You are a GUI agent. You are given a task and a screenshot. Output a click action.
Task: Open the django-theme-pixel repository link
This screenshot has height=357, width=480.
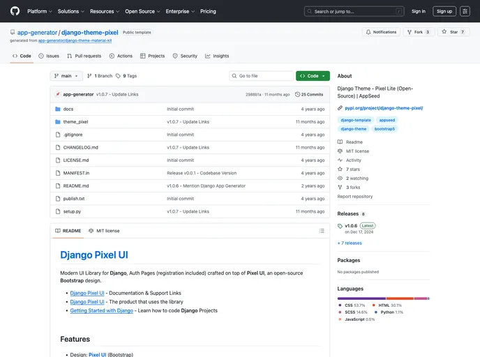[x=90, y=33]
